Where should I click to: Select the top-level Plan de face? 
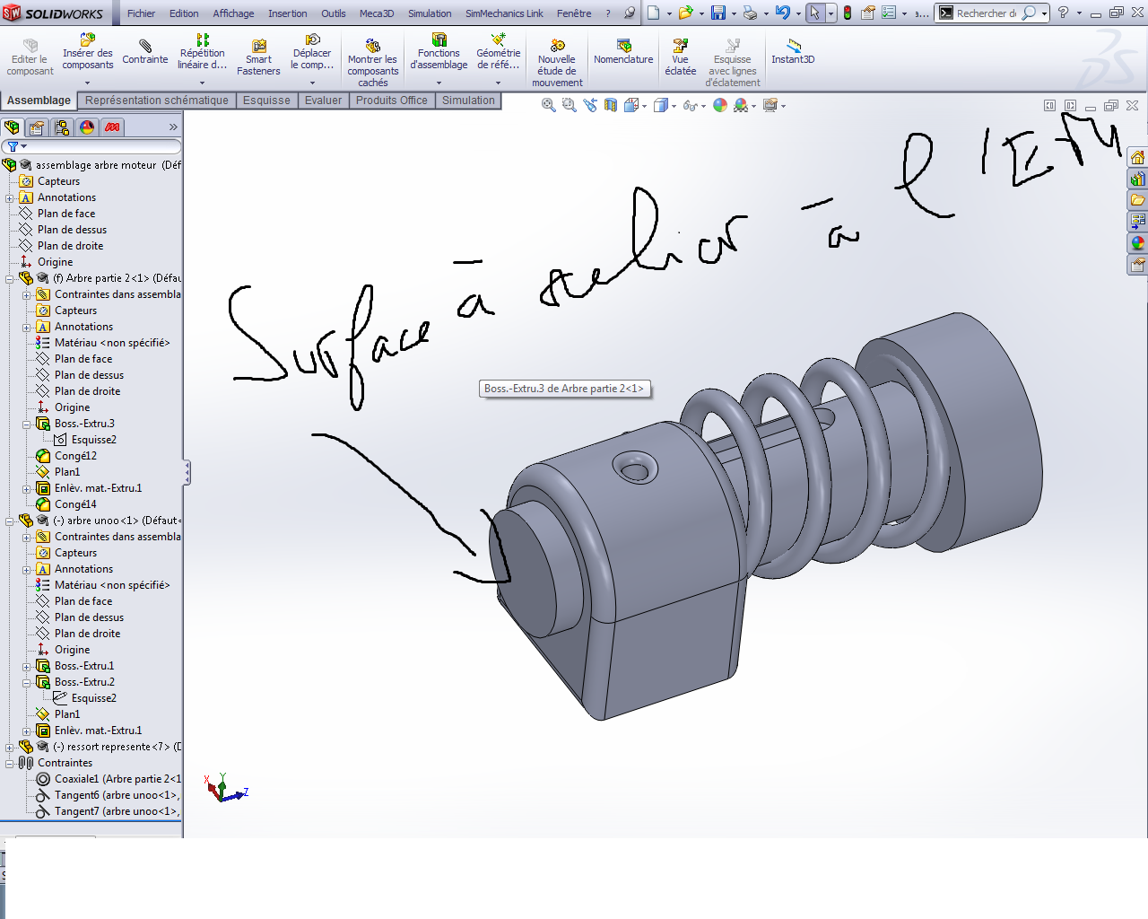point(57,214)
